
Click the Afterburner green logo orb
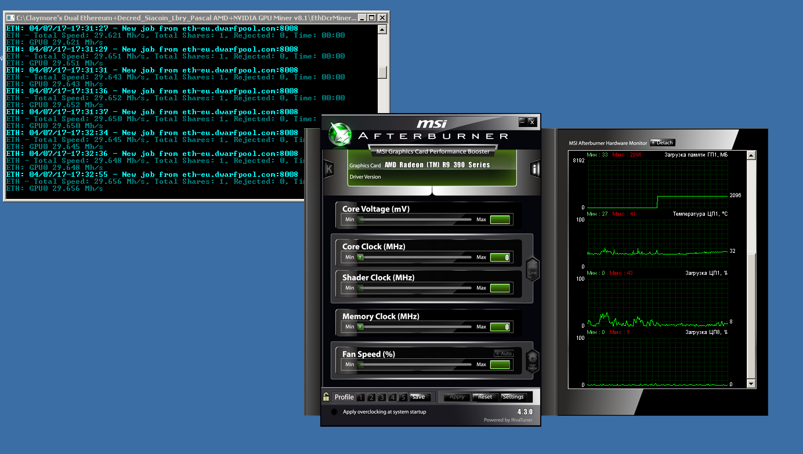pos(341,134)
